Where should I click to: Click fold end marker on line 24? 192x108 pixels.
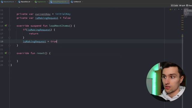[x=9, y=61]
